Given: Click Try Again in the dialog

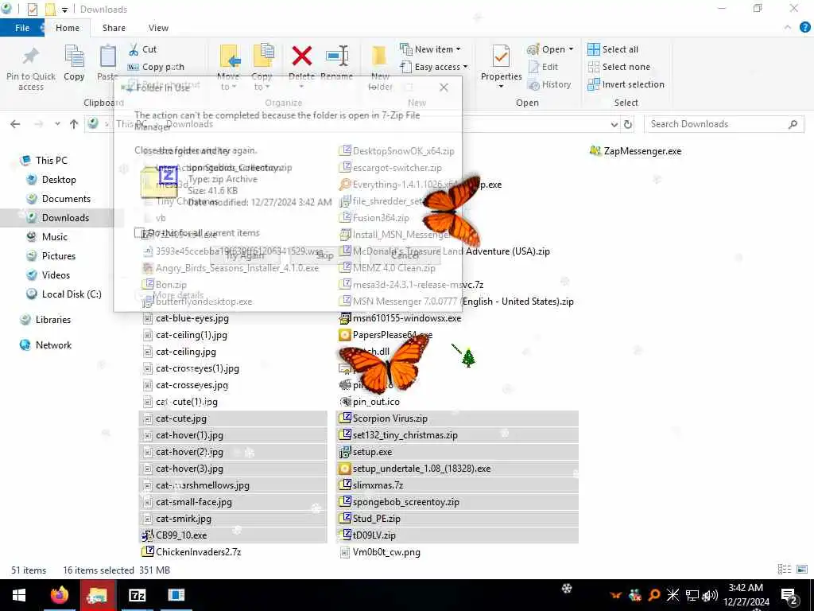Looking at the screenshot, I should coord(245,255).
